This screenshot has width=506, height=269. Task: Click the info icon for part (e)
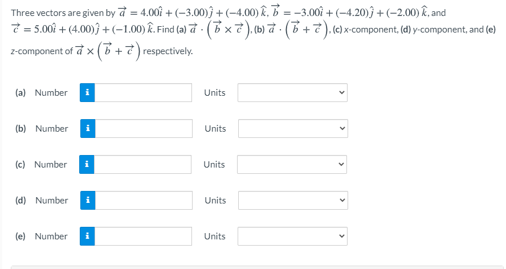[x=87, y=236]
